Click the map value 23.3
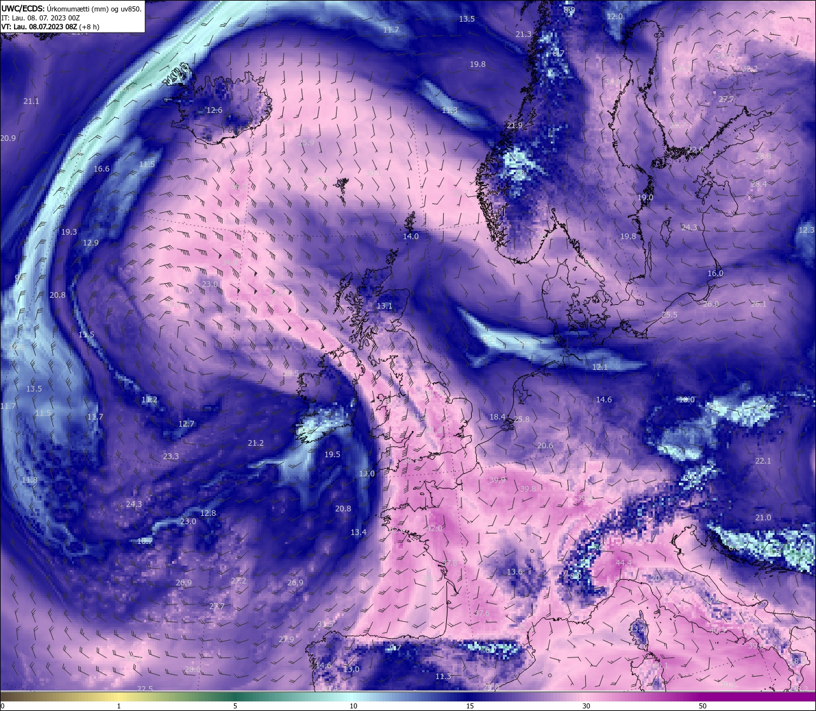This screenshot has height=711, width=816. [x=171, y=457]
